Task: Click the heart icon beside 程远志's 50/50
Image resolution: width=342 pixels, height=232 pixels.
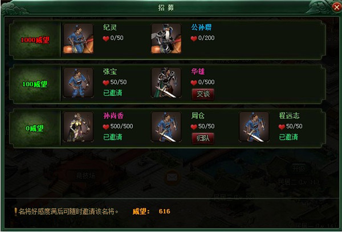Action: click(x=282, y=127)
